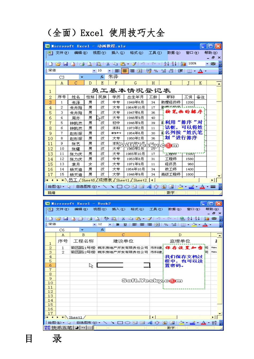Toggle Bold in Book2 window

(x=118, y=225)
